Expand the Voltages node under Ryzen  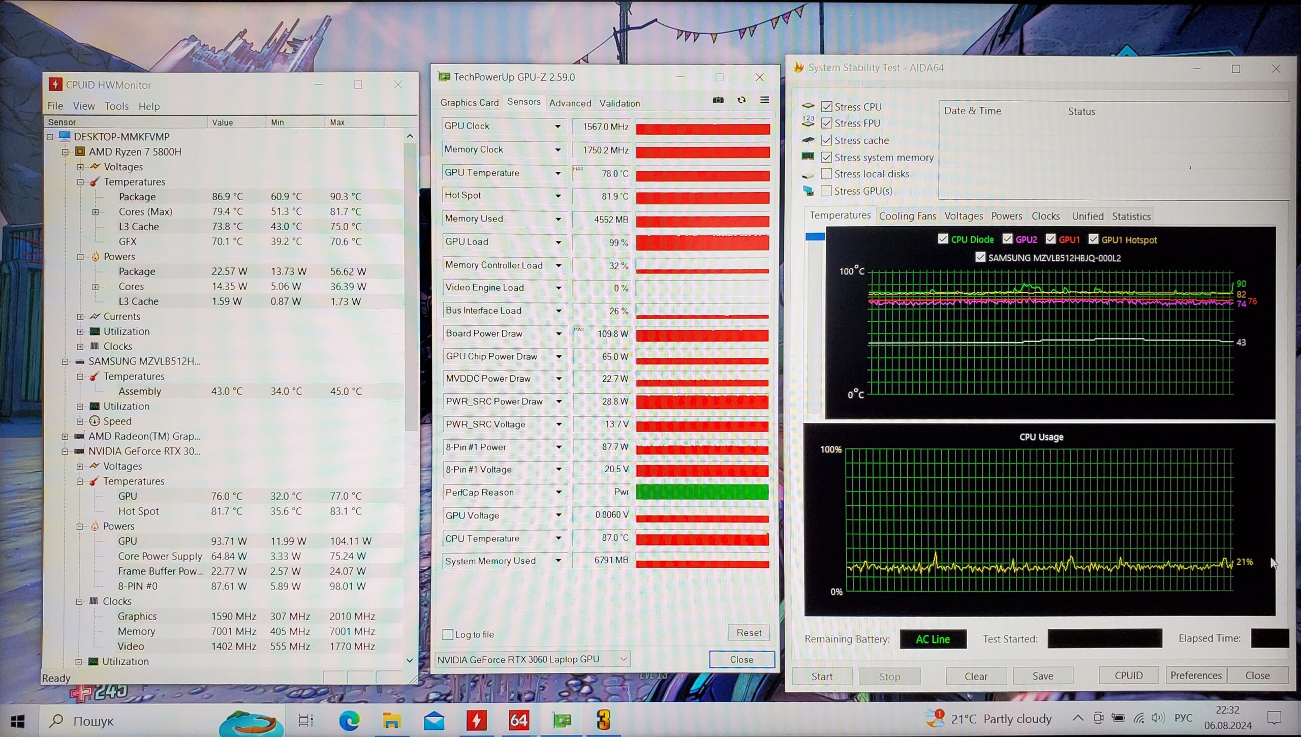click(80, 167)
